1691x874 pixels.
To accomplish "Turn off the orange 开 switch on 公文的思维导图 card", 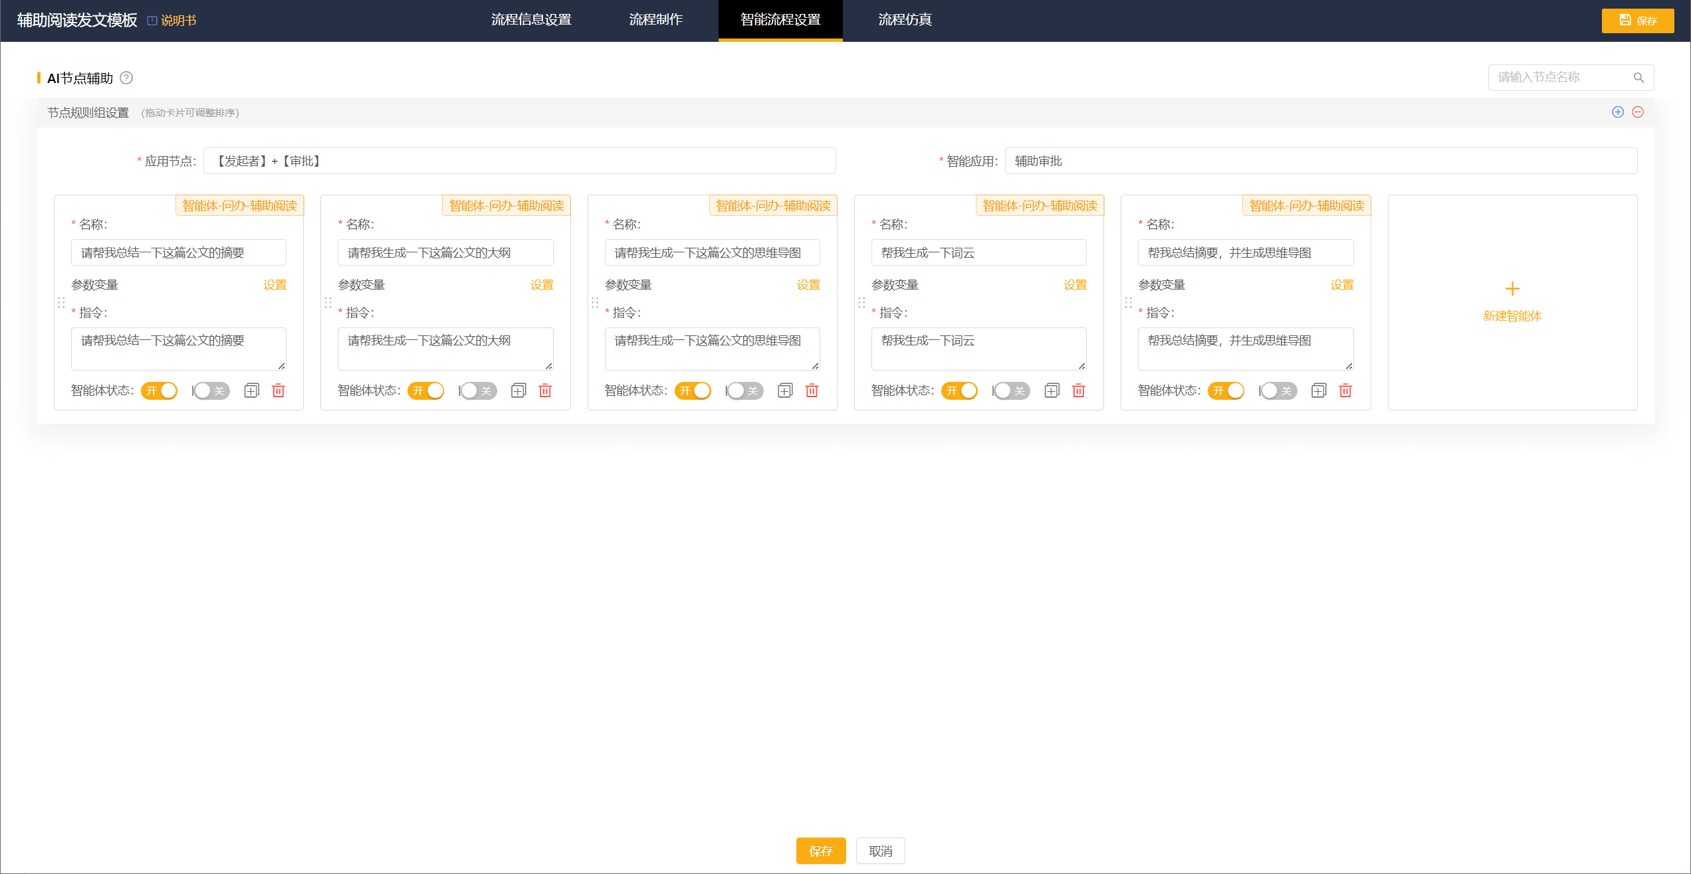I will (x=693, y=391).
